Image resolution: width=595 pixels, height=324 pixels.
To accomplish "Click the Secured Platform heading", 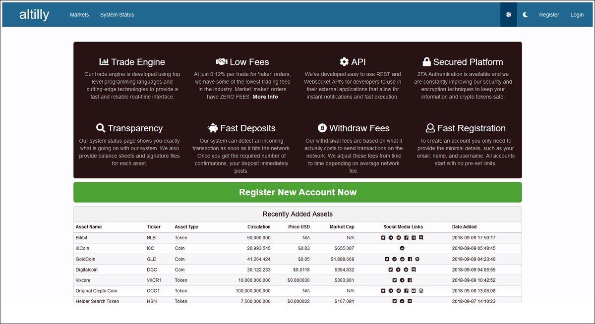I will [463, 62].
